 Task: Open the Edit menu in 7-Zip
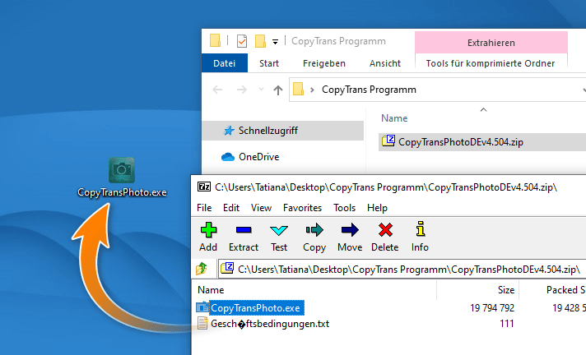231,208
